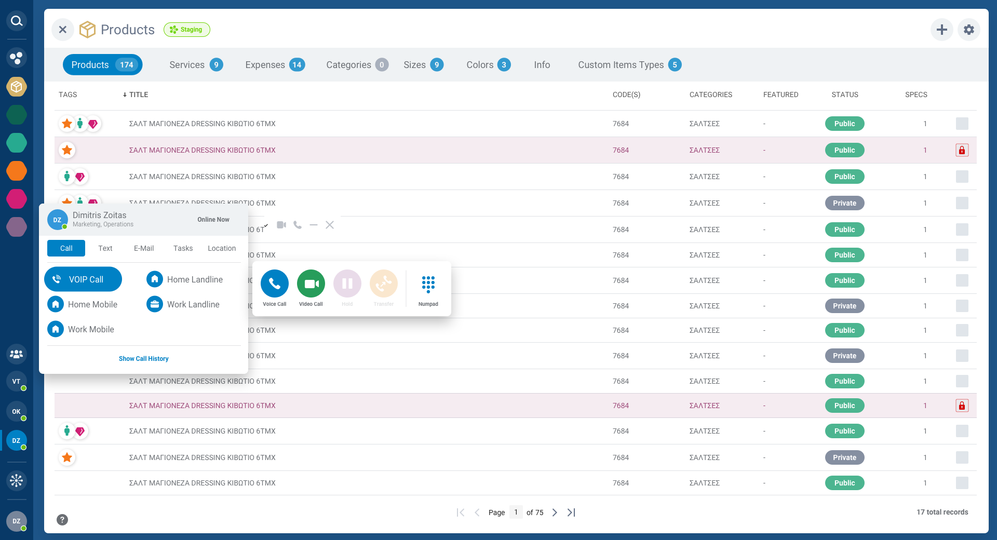Open the VOIP Call option for Dimitris Zoitas
This screenshot has width=997, height=540.
click(83, 279)
